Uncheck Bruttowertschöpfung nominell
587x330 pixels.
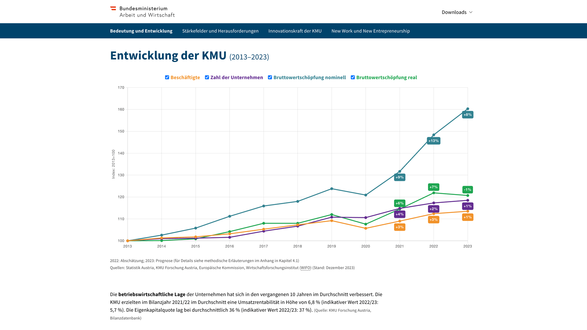click(270, 77)
